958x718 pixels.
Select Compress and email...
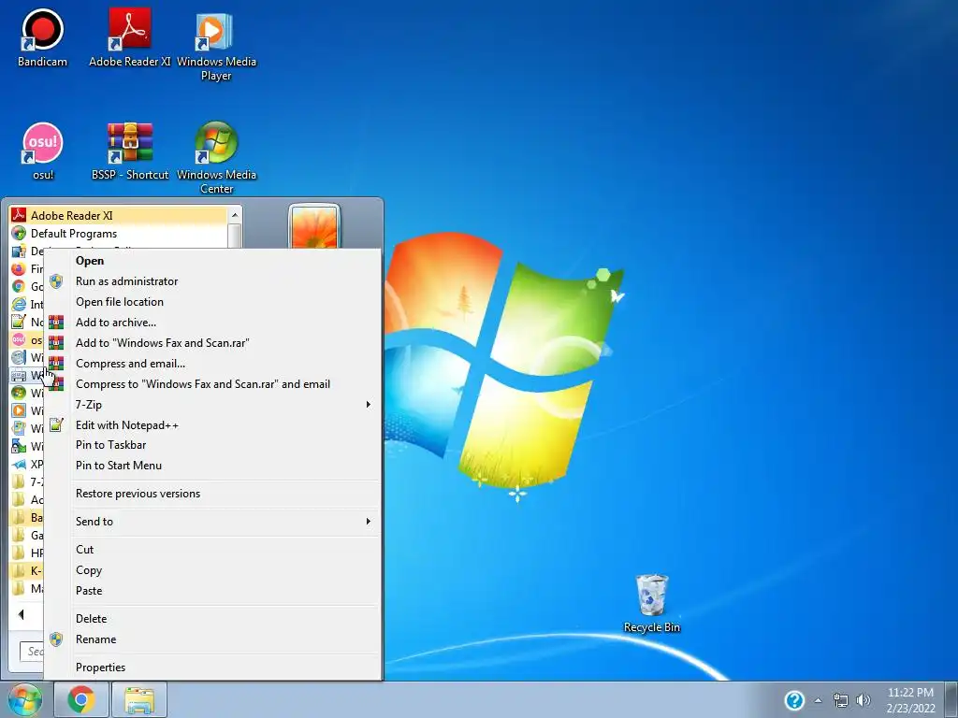click(213, 364)
